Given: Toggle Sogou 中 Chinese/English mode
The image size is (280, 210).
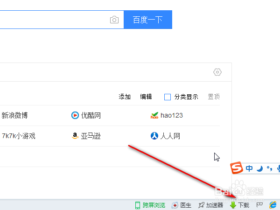Looking at the screenshot, I should [249, 168].
